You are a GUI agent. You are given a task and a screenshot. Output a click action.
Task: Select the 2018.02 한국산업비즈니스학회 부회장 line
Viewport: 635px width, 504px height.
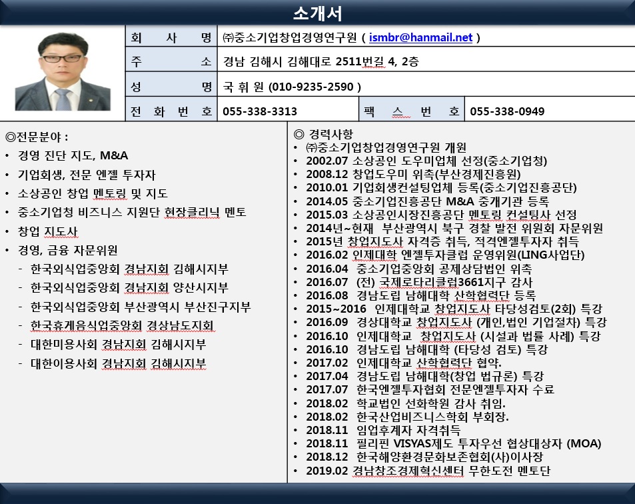(x=407, y=417)
